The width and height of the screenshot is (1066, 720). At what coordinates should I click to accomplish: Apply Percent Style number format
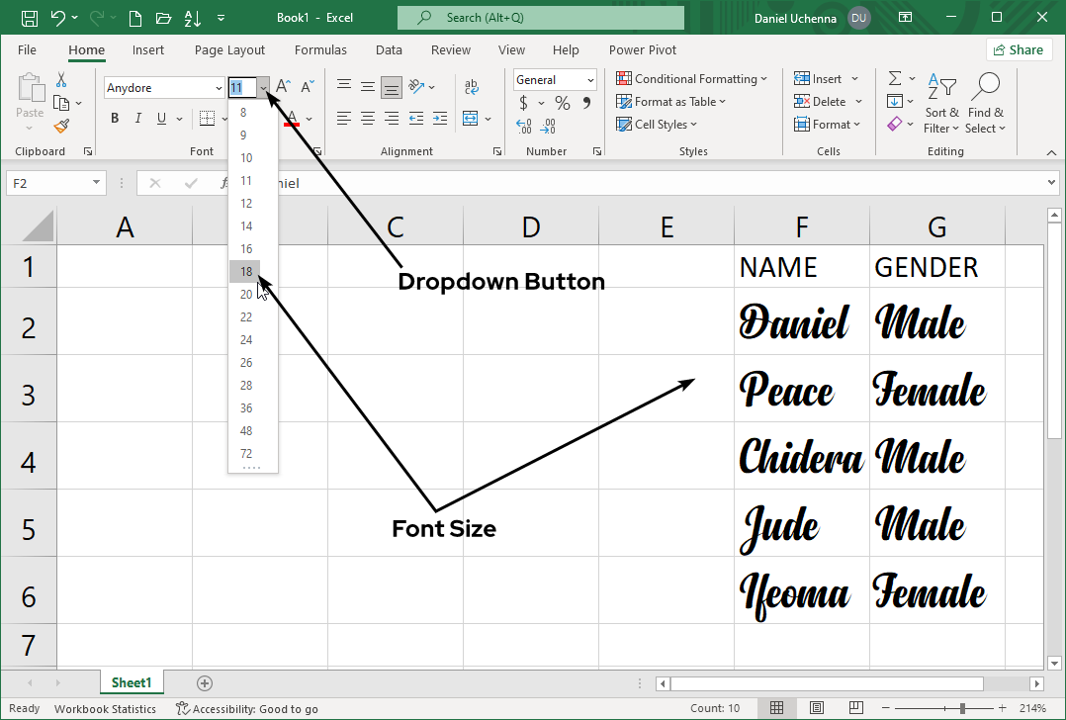coord(562,102)
